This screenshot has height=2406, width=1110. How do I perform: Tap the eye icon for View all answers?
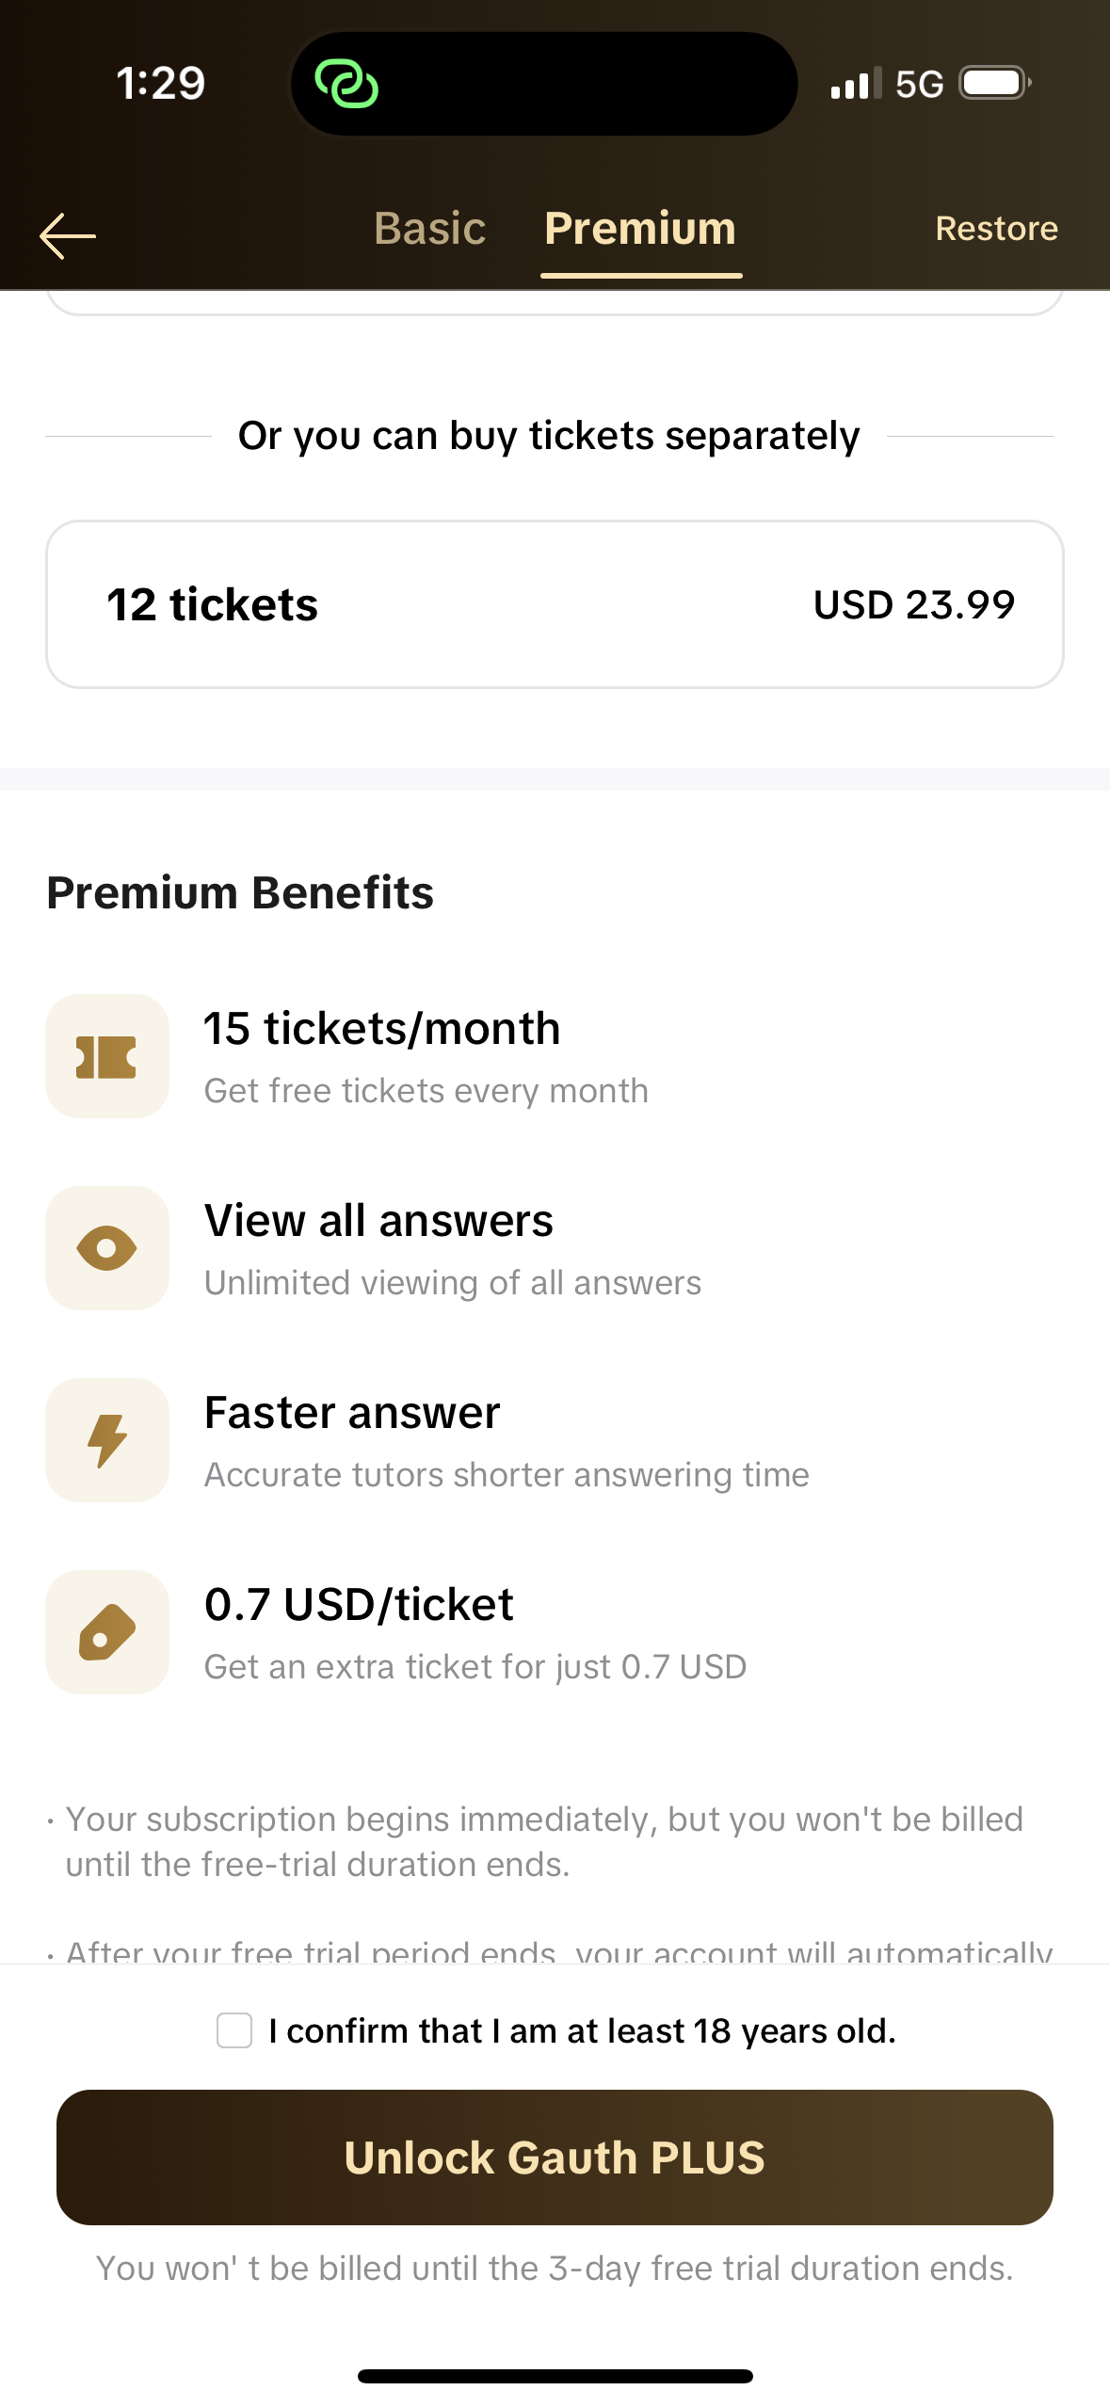click(x=107, y=1248)
